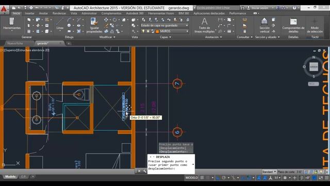Image resolution: width=330 pixels, height=186 pixels.
Task: Toggle Ortho mode in status bar
Action: (x=218, y=178)
